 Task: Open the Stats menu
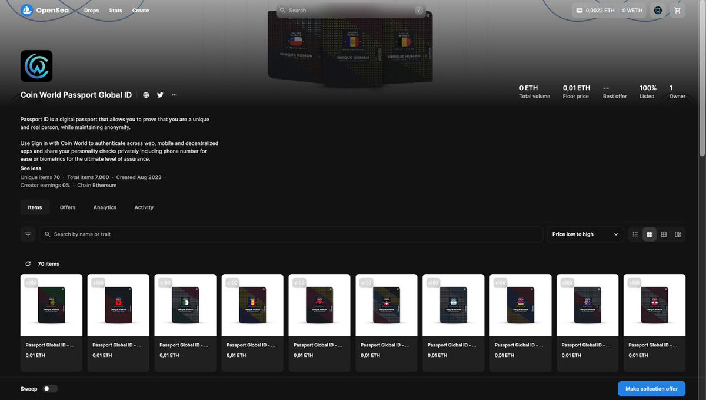tap(115, 11)
